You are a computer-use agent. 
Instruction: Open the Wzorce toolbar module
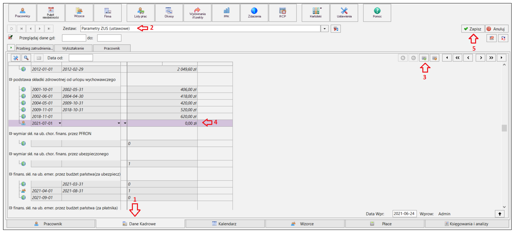[79, 13]
